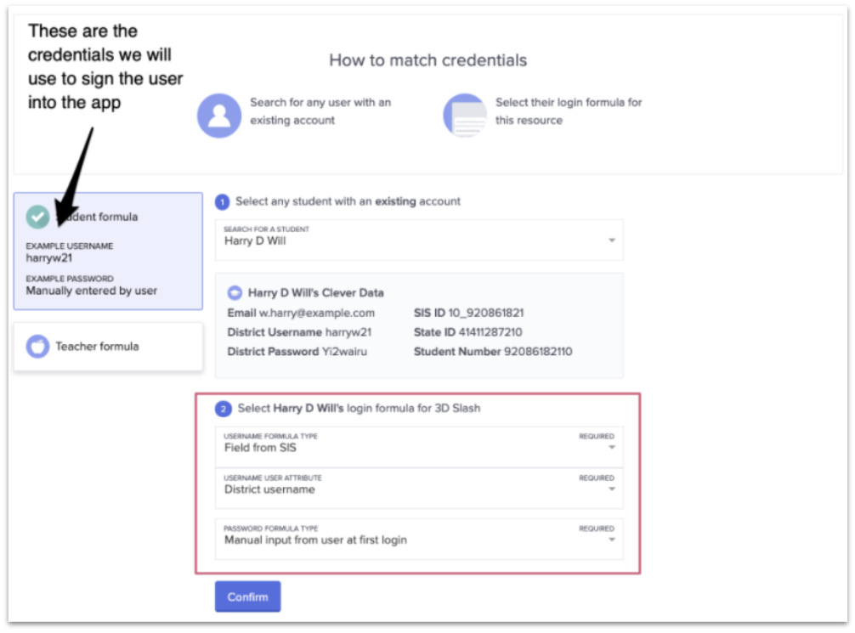
Task: Open the Username User Attribute dropdown
Action: tap(610, 489)
